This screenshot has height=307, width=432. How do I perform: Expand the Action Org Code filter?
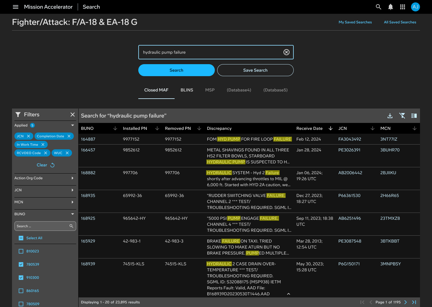(73, 178)
